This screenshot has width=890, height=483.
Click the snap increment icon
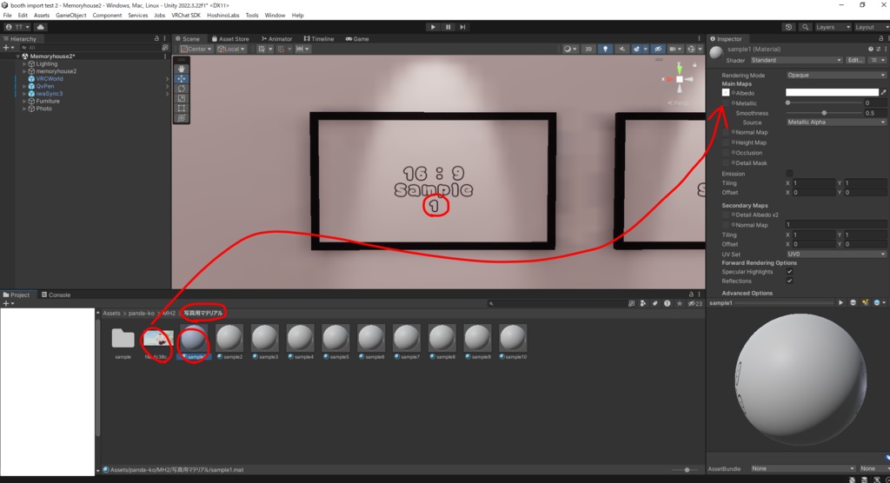click(x=302, y=49)
